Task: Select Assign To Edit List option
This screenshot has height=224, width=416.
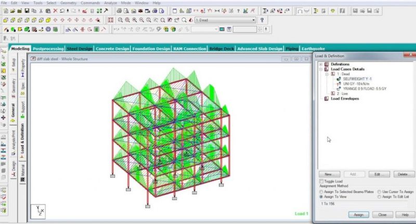Action: point(379,197)
